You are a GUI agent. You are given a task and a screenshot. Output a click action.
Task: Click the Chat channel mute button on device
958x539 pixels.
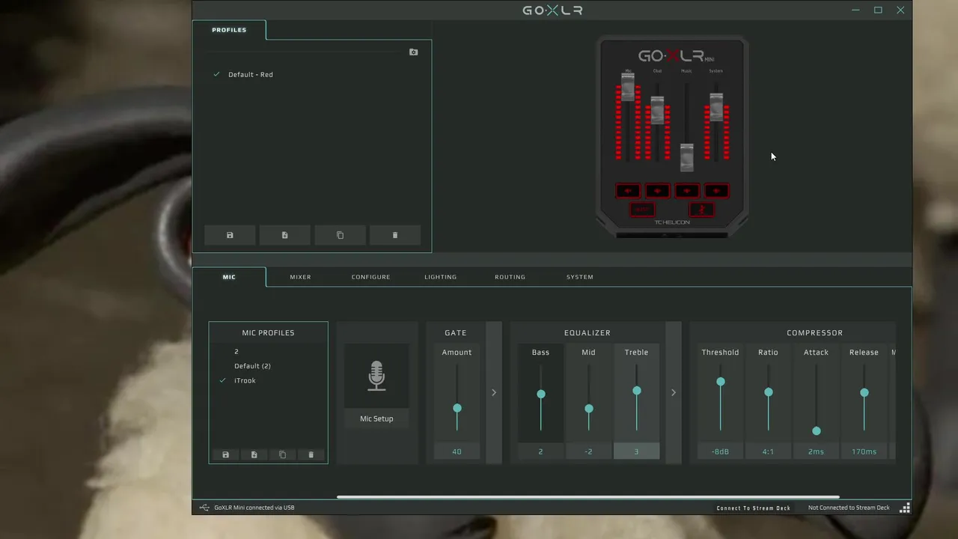click(657, 191)
